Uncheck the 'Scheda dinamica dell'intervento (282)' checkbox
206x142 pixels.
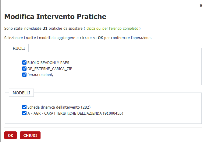click(24, 107)
